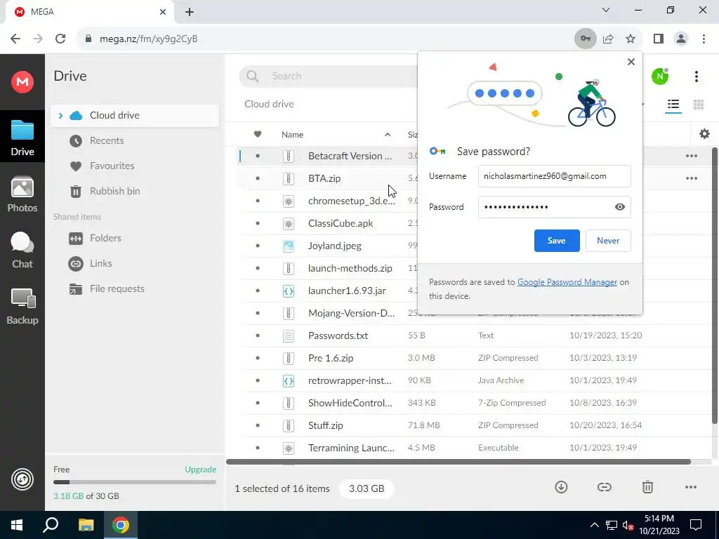Open File Explorer from taskbar
Image resolution: width=719 pixels, height=539 pixels.
coord(86,525)
